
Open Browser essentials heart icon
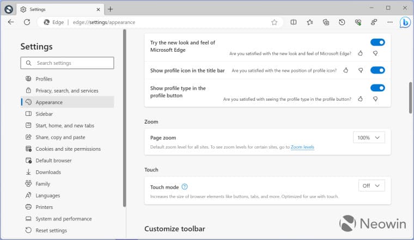pyautogui.click(x=358, y=22)
